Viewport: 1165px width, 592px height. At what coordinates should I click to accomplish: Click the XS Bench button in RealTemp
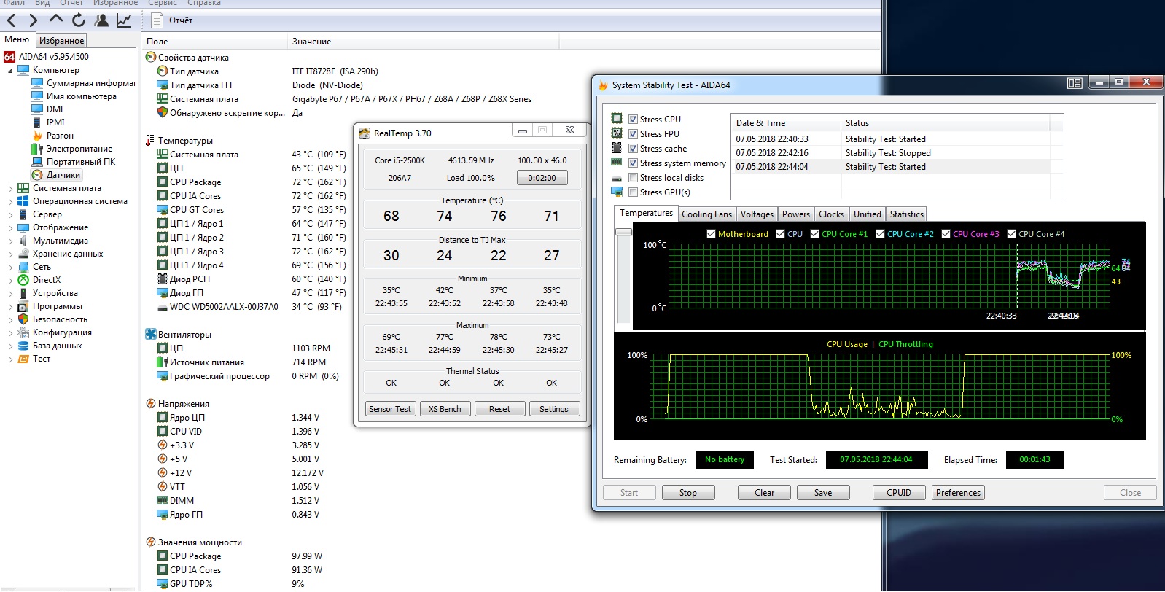(x=445, y=409)
